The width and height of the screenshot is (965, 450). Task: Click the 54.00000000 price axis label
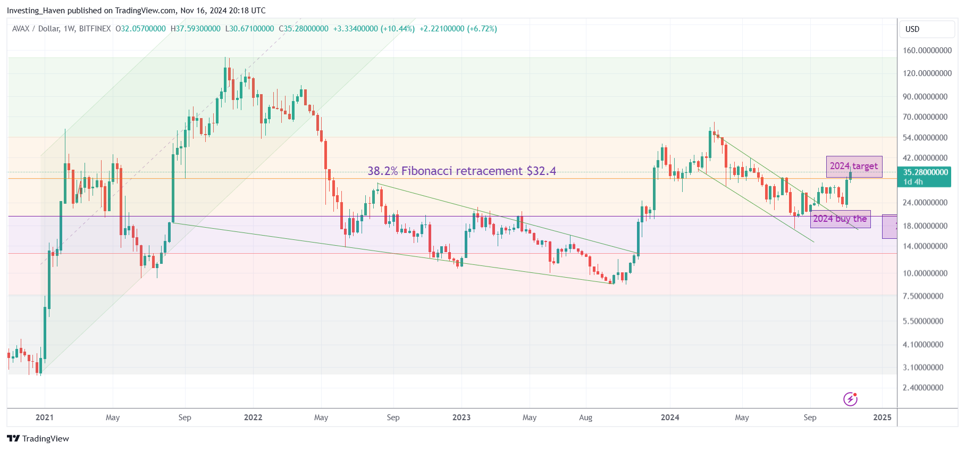point(925,138)
